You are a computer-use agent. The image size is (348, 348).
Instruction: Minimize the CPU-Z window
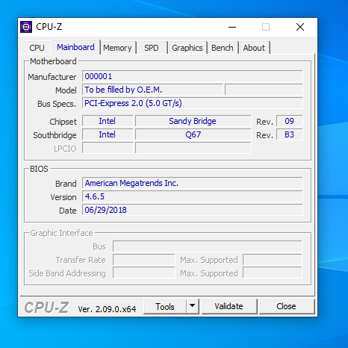pyautogui.click(x=232, y=27)
